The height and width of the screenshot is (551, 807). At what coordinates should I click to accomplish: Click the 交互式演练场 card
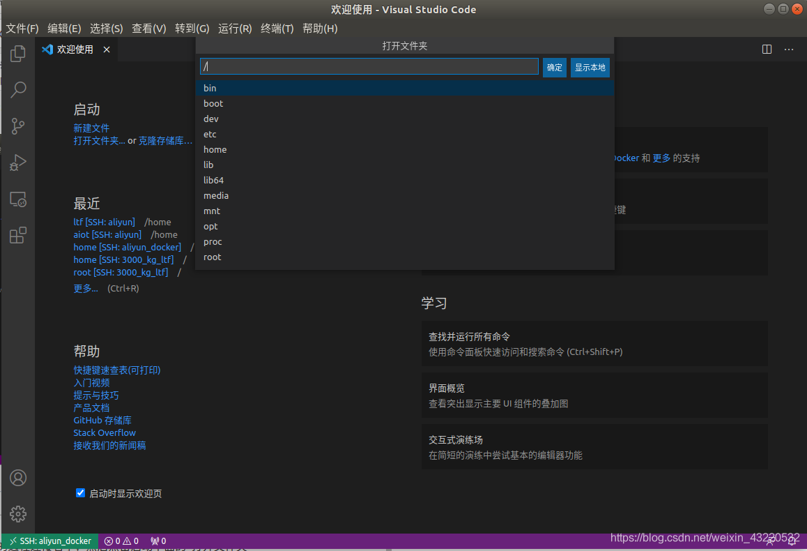point(594,447)
